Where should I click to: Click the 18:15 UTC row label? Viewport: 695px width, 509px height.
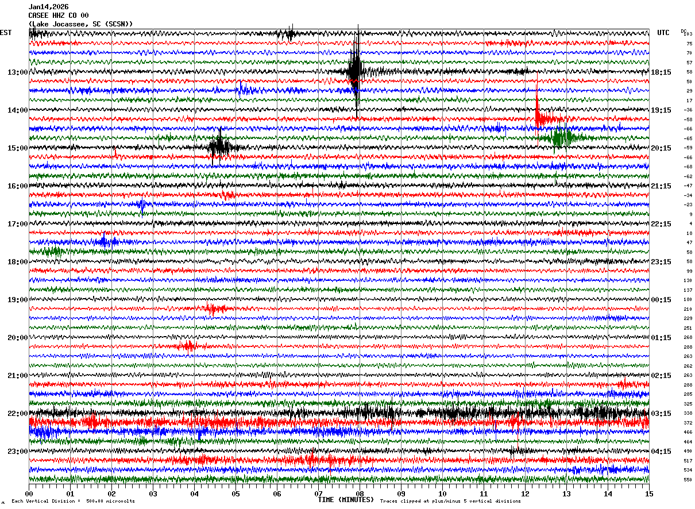tap(661, 72)
